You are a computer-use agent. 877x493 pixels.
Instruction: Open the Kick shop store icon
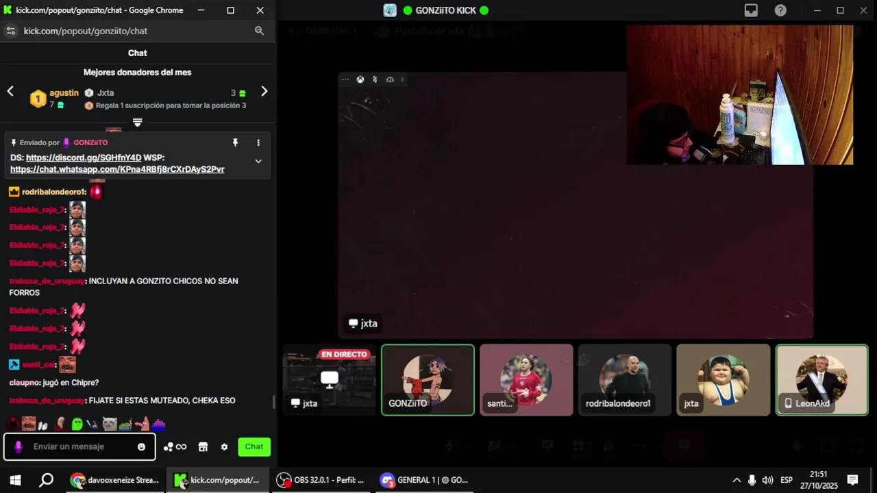point(203,447)
